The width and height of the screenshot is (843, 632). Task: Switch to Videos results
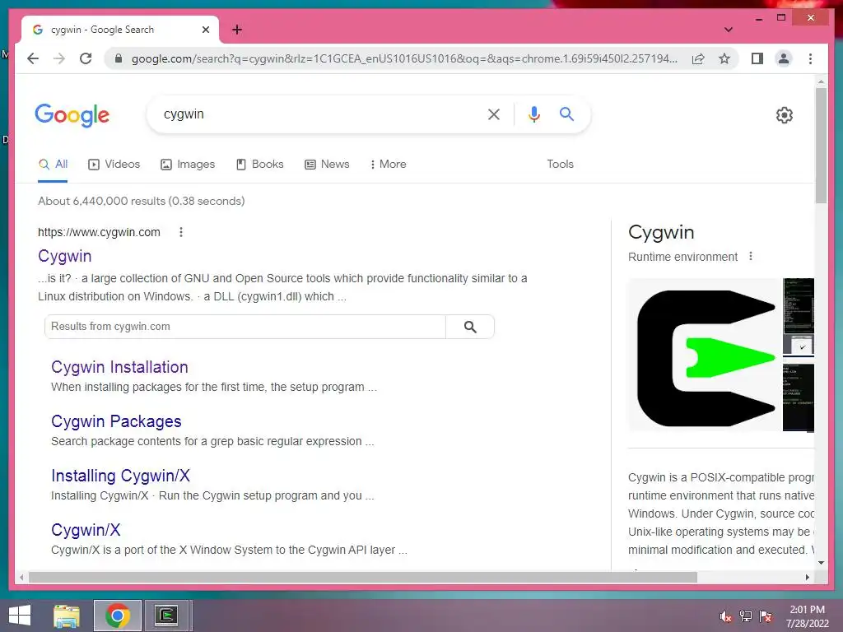coord(114,165)
